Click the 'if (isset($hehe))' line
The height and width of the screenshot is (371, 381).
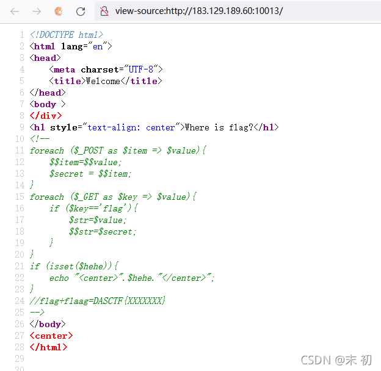pyautogui.click(x=74, y=266)
